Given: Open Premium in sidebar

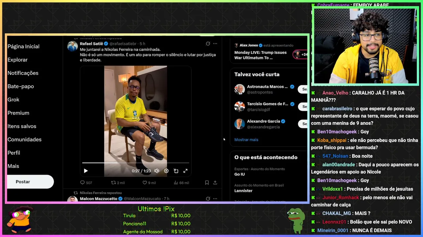Looking at the screenshot, I should (x=18, y=113).
